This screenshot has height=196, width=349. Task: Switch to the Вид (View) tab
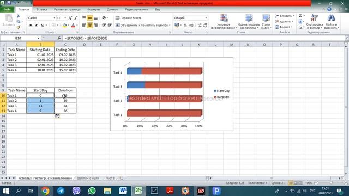(x=158, y=9)
